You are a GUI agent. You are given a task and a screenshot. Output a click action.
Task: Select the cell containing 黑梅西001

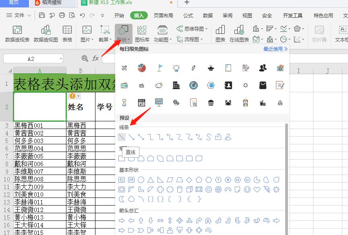pyautogui.click(x=40, y=125)
